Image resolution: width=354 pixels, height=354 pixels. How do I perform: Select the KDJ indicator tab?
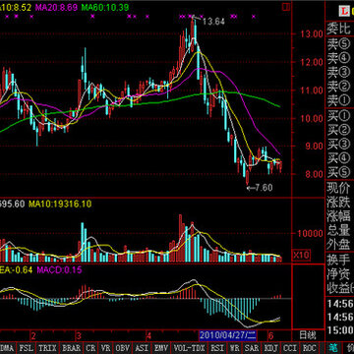pos(271,348)
